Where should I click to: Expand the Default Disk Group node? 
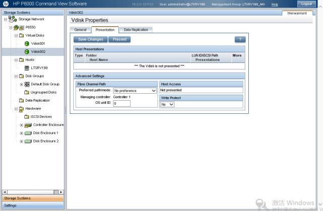point(21,85)
